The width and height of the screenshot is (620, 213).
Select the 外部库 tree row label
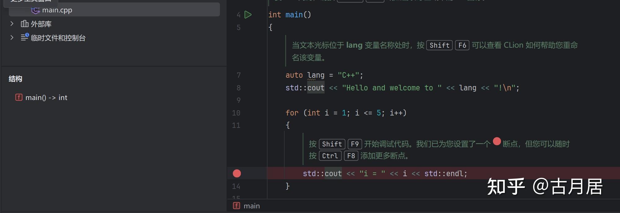point(41,24)
